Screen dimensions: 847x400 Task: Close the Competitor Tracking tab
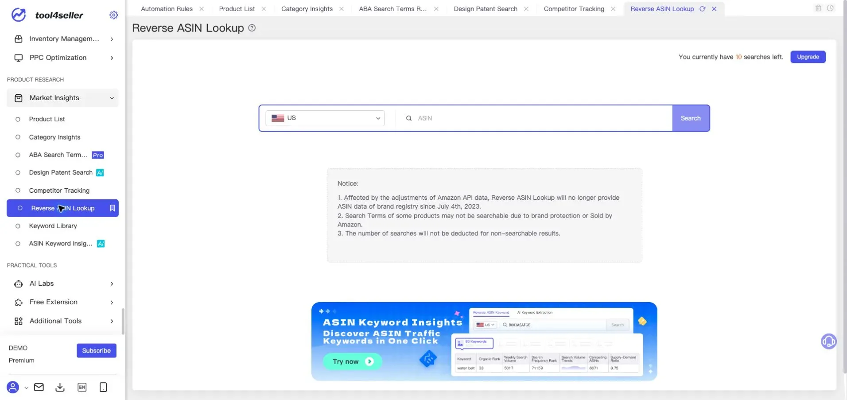613,9
